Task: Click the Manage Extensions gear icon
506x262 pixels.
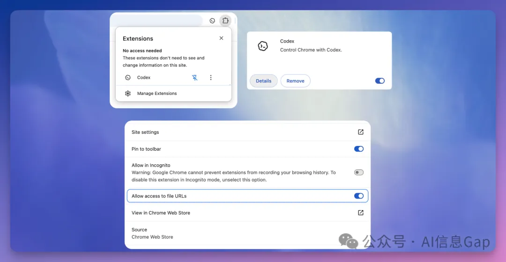Action: click(x=128, y=94)
